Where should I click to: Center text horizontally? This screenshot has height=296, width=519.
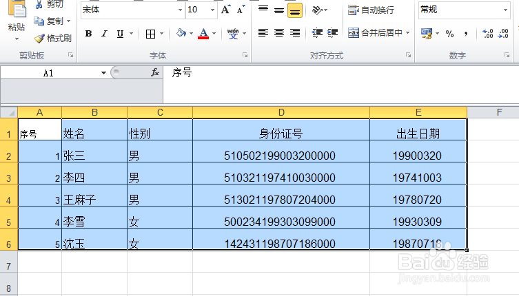[279, 33]
